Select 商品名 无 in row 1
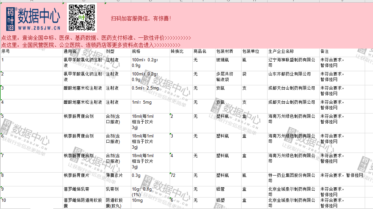This screenshot has width=373, height=209. pos(204,64)
